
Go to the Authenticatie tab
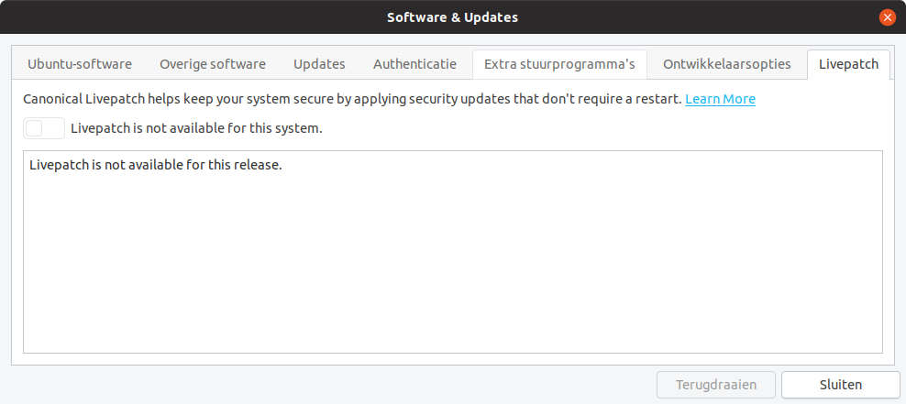(x=414, y=64)
